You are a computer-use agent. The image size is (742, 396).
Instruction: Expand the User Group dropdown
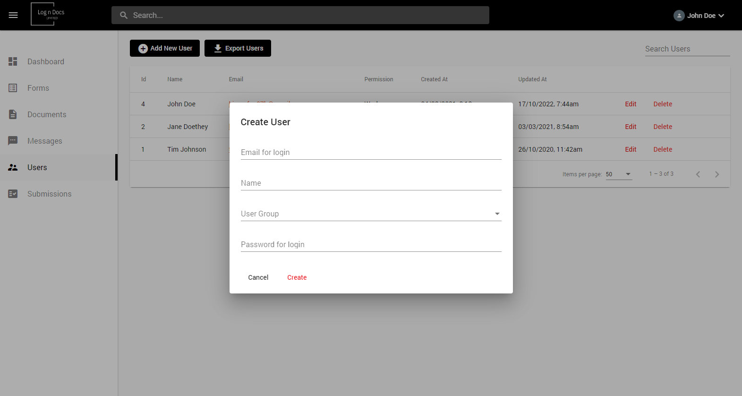tap(371, 214)
